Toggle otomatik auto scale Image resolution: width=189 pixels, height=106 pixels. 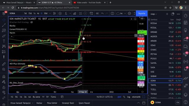[x=136, y=97]
